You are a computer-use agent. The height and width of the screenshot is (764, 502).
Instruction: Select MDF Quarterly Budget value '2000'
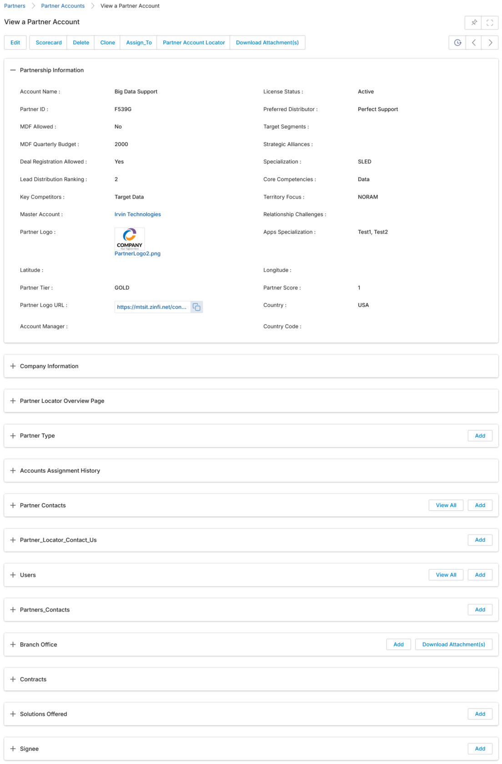(x=121, y=144)
